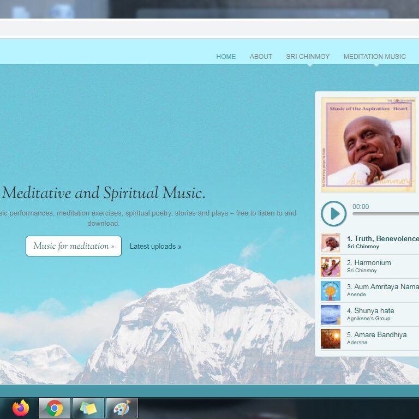
Task: Click the audio progress bar
Action: pyautogui.click(x=385, y=214)
